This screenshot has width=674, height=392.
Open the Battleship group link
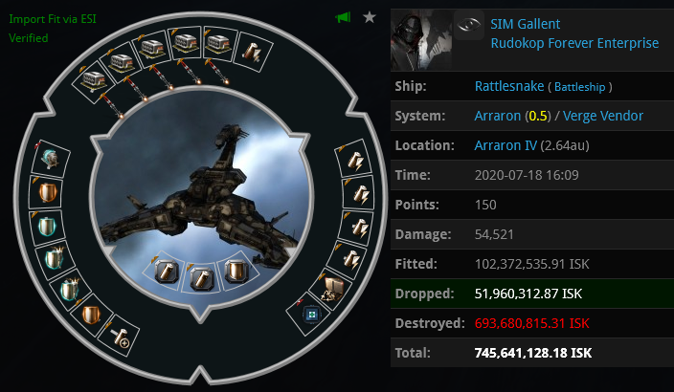click(579, 87)
